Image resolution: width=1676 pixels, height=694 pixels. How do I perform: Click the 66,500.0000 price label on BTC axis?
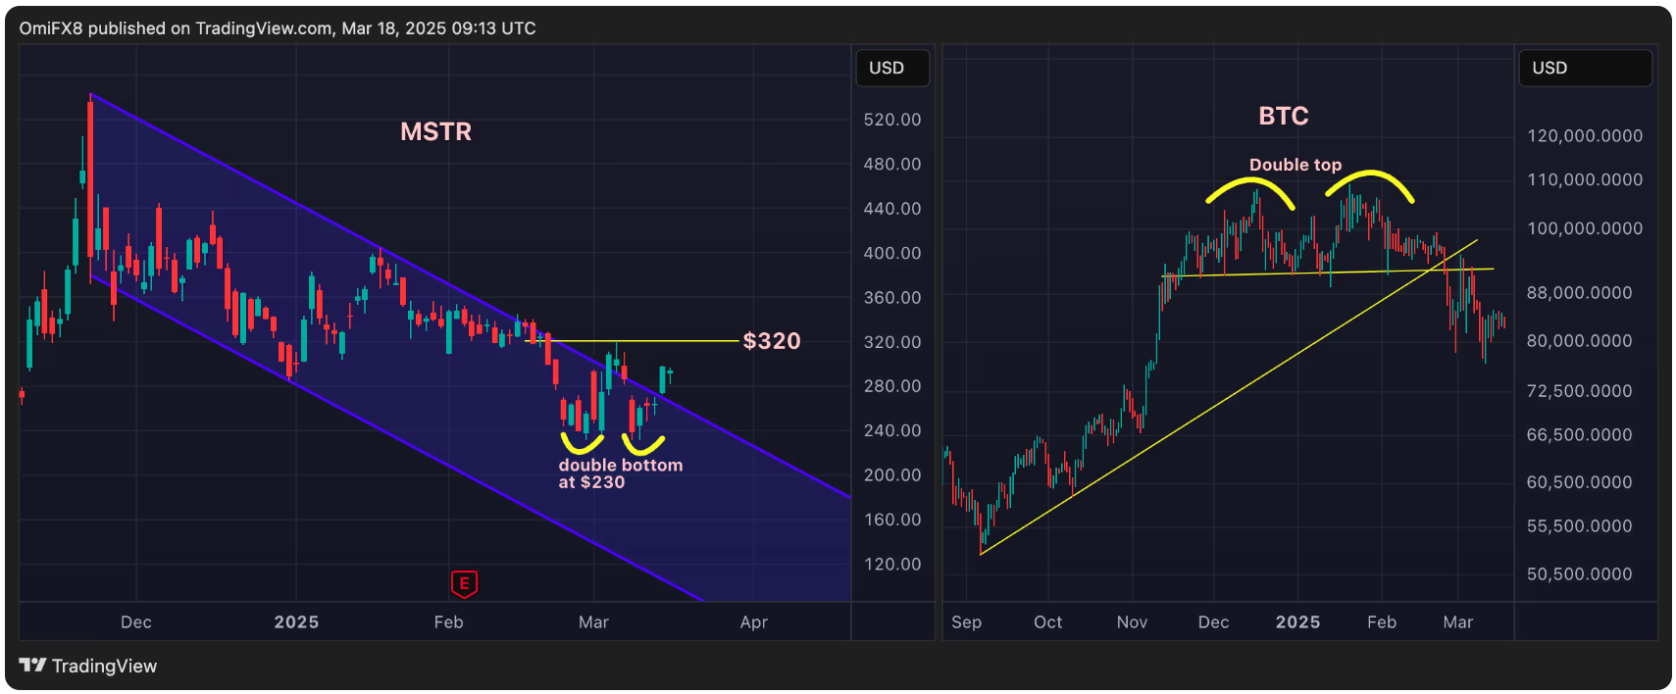1580,435
